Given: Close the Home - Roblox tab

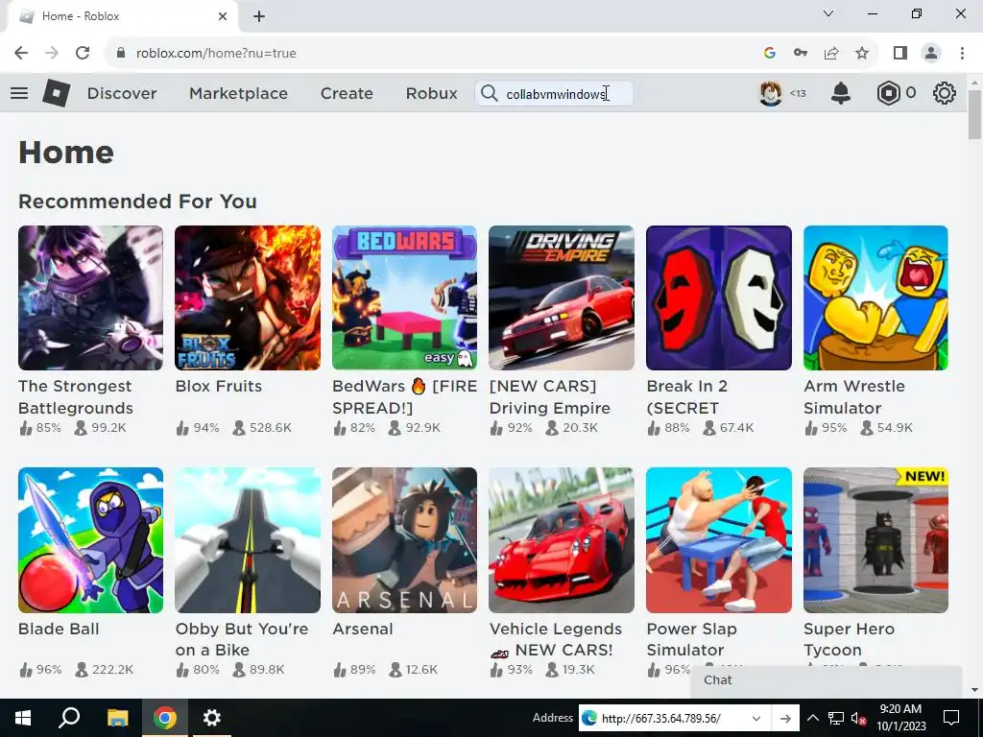Looking at the screenshot, I should point(223,16).
